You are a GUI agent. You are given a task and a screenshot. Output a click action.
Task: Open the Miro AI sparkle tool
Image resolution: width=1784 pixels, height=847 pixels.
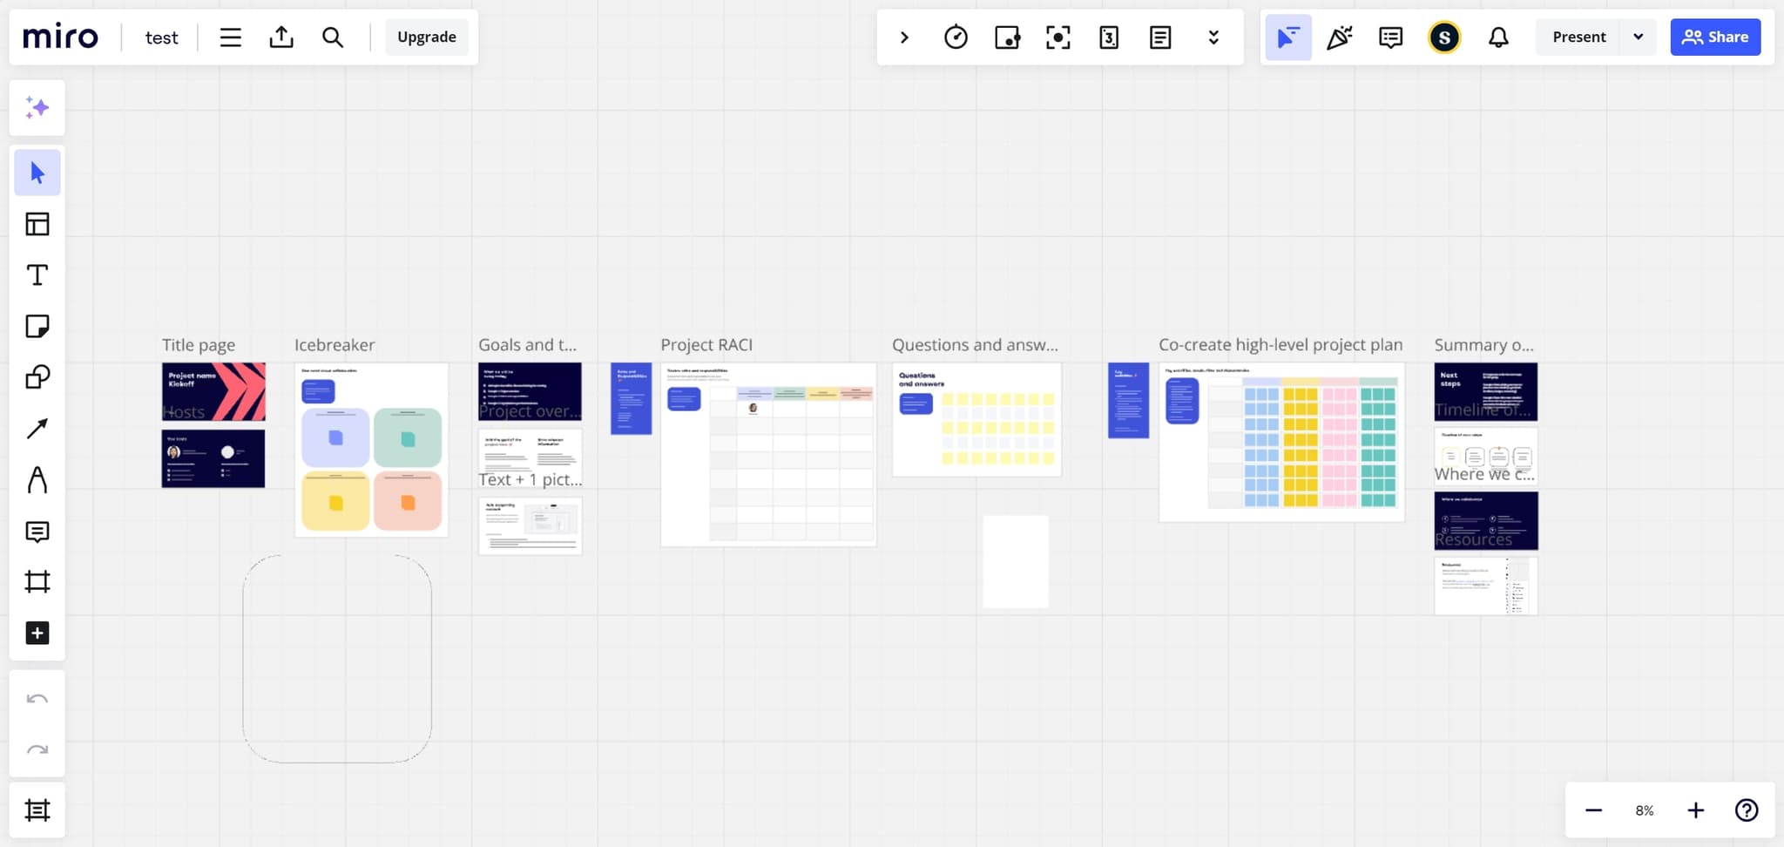37,108
